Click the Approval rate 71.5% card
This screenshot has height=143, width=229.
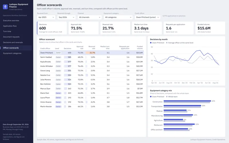[84, 28]
